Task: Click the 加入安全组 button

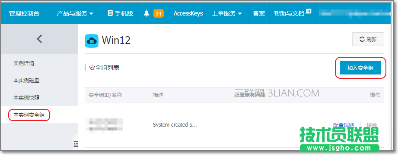Action: pyautogui.click(x=360, y=68)
